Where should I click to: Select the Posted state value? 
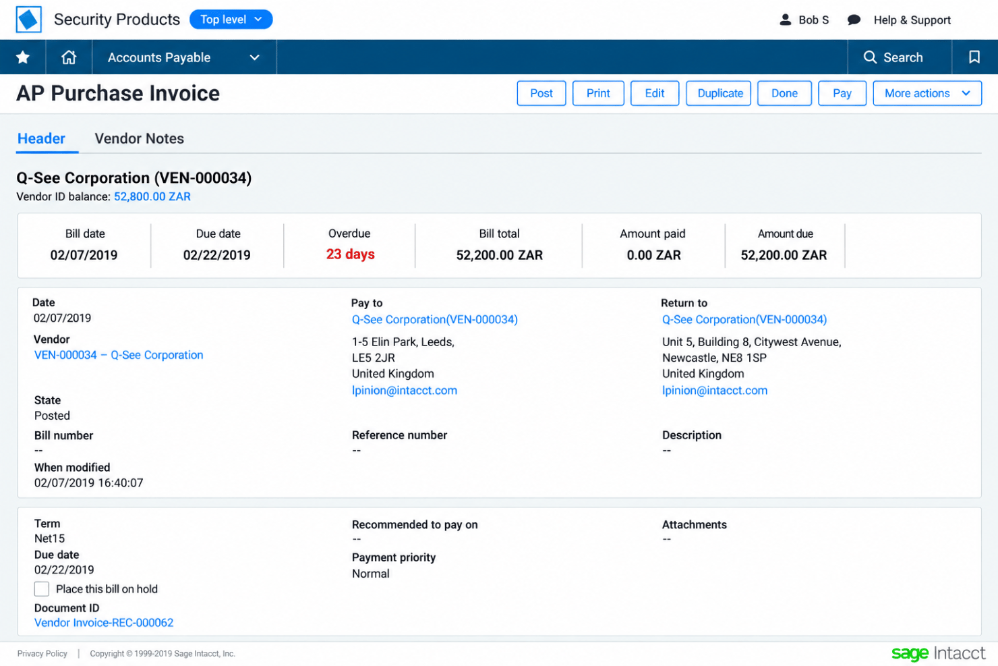(52, 416)
